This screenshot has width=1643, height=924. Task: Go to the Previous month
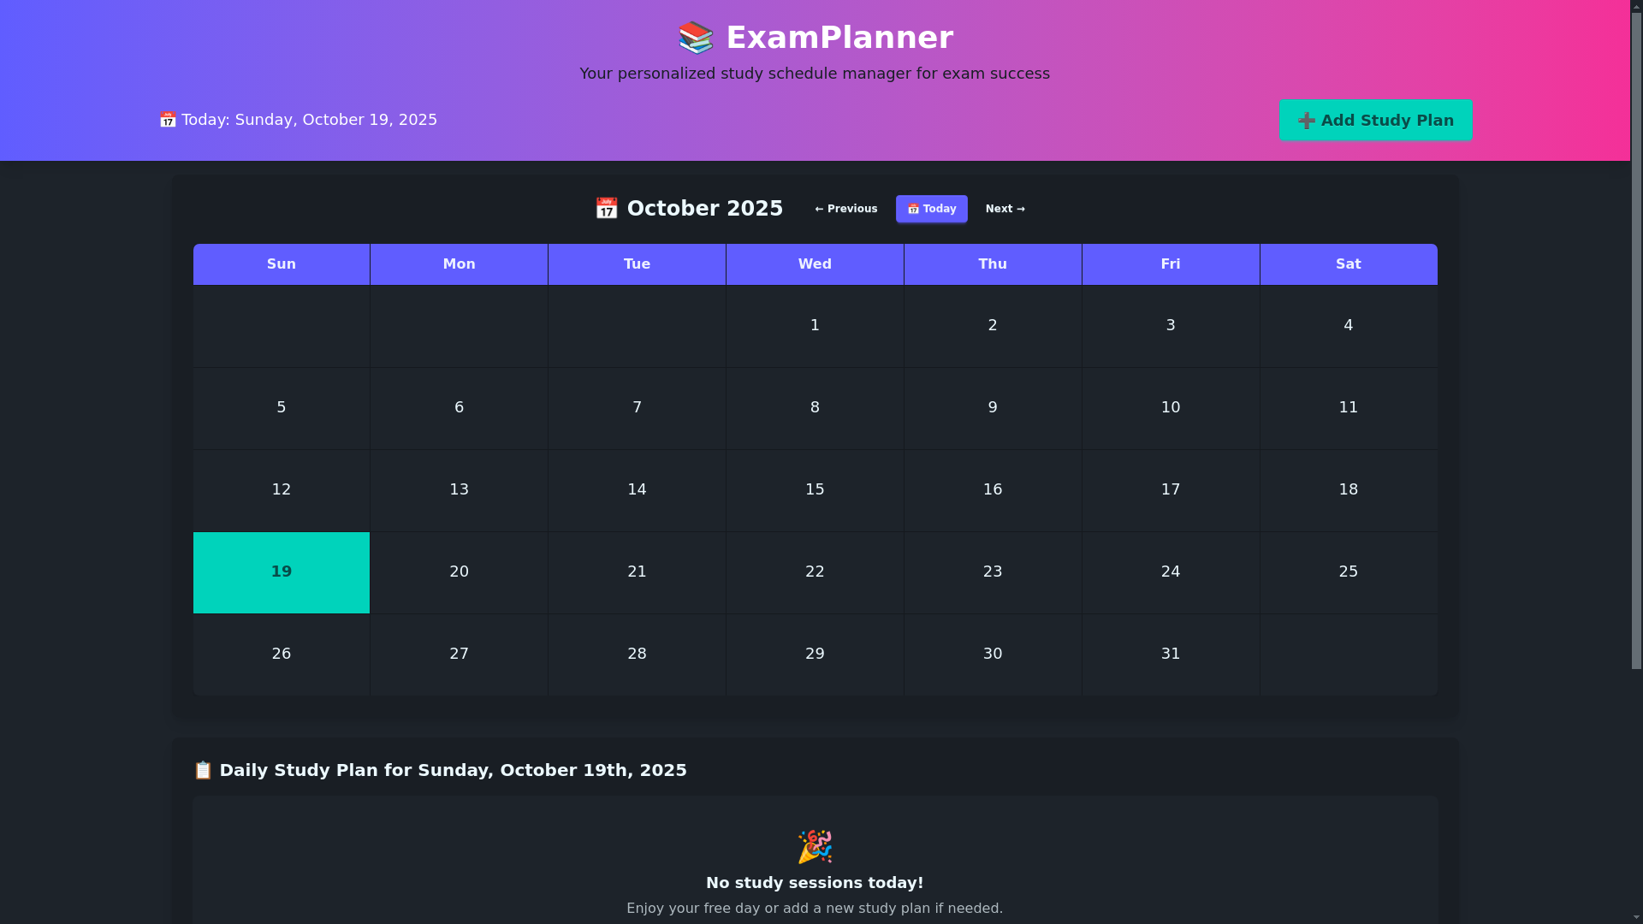[845, 209]
